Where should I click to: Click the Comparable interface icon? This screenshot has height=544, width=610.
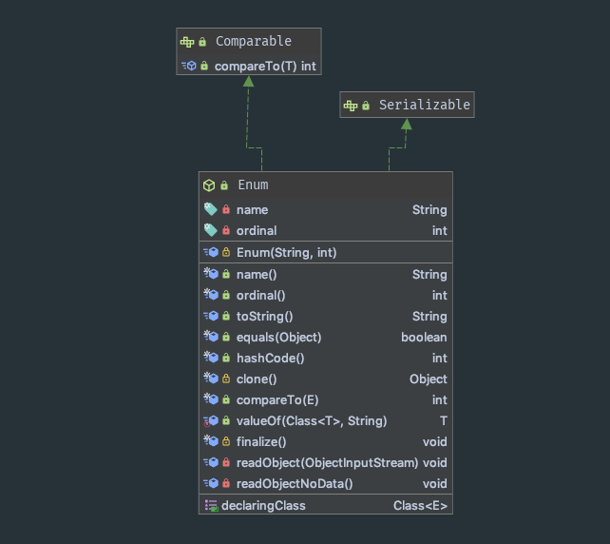(187, 42)
